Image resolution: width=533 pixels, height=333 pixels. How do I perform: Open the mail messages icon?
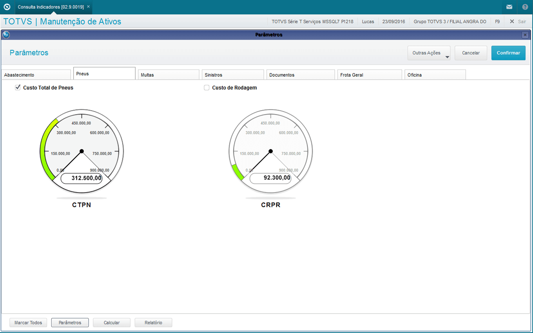509,7
